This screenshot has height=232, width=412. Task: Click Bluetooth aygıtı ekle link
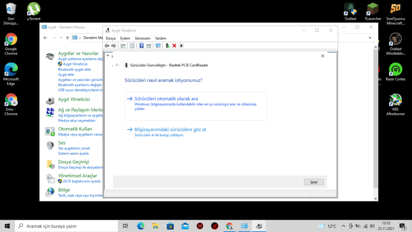[74, 70]
